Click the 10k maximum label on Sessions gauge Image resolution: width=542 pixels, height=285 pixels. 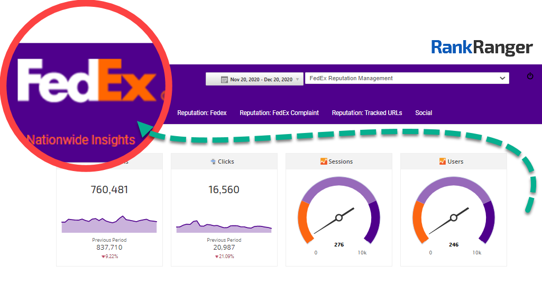pyautogui.click(x=362, y=253)
